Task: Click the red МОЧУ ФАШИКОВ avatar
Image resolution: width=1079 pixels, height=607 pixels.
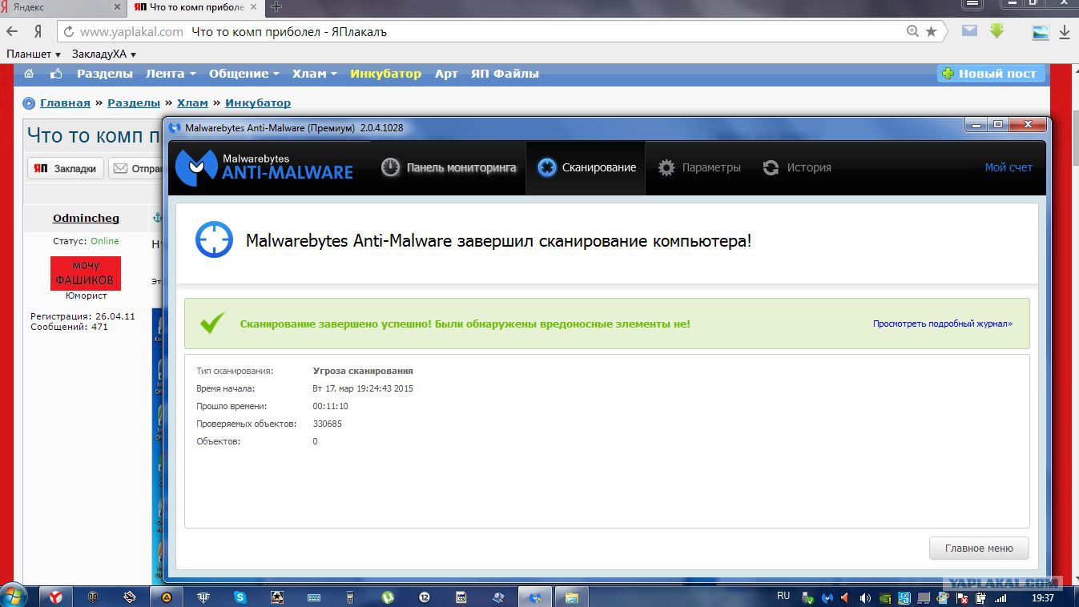Action: pyautogui.click(x=86, y=273)
